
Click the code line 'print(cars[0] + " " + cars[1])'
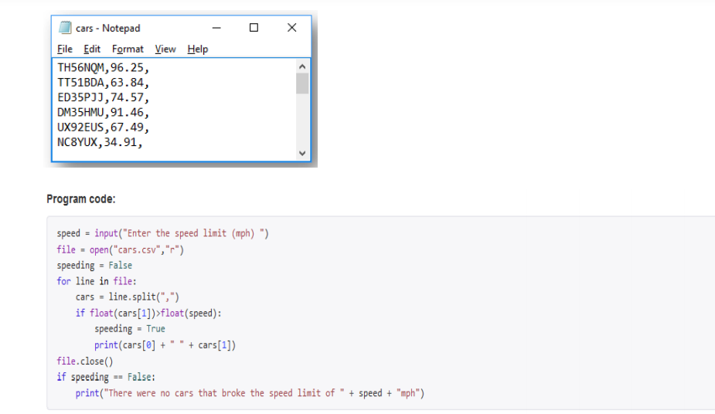pyautogui.click(x=165, y=345)
